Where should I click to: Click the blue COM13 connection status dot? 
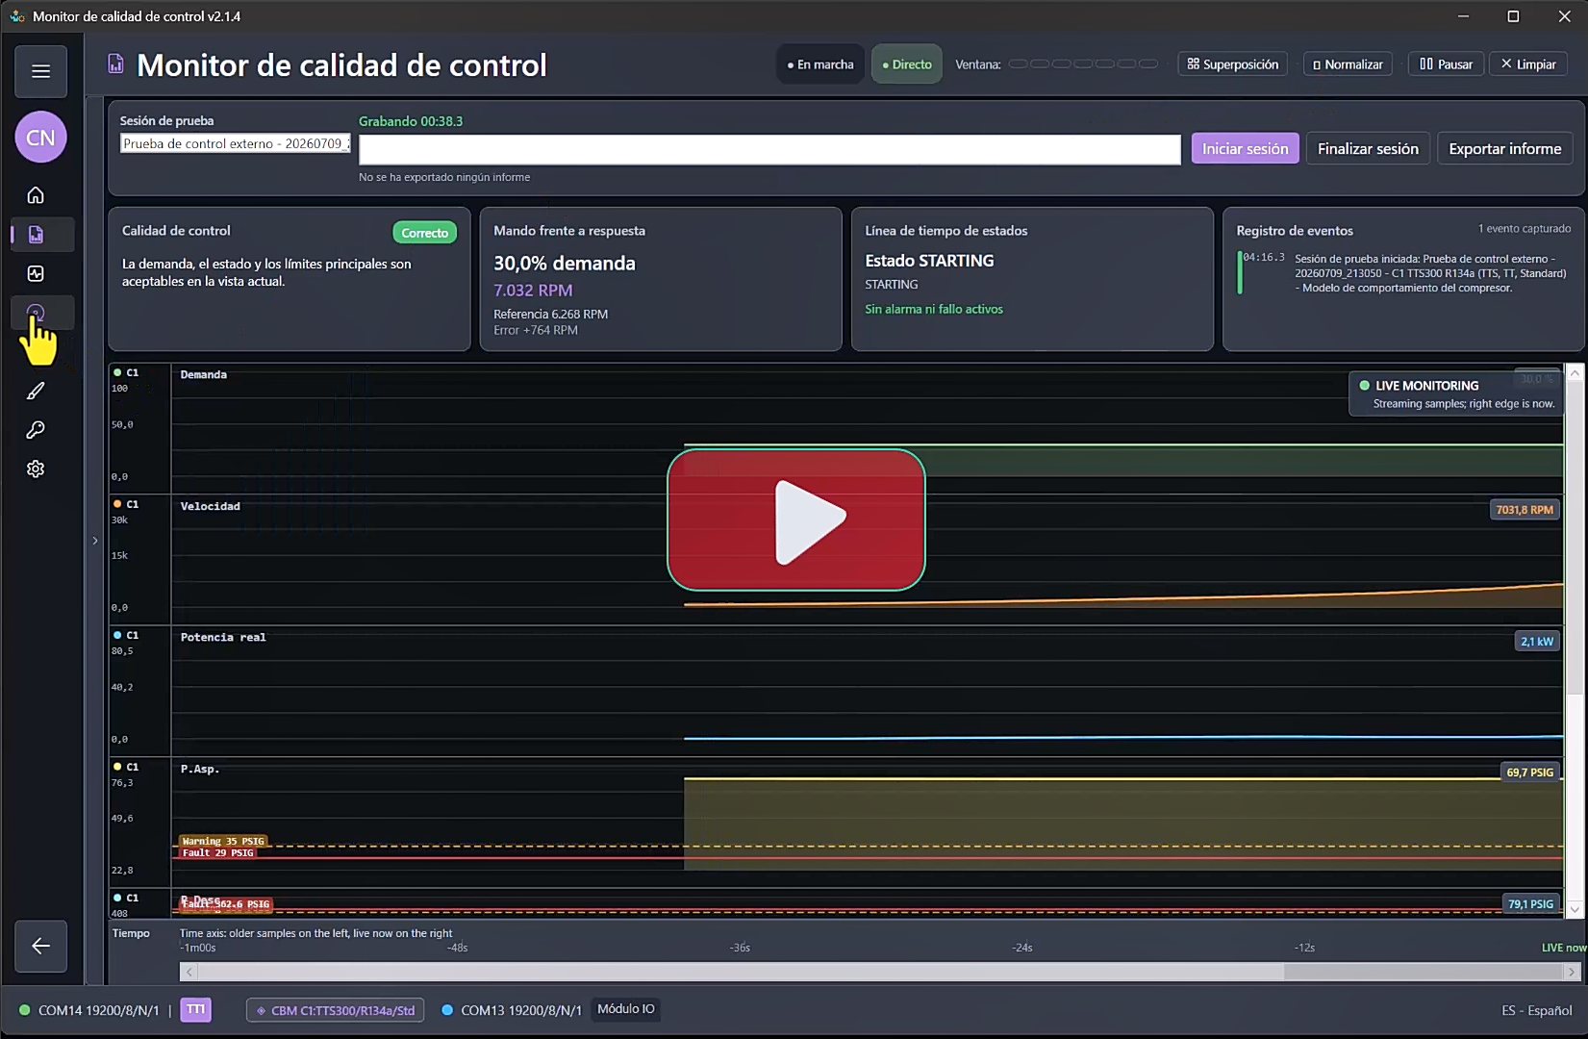point(447,1010)
